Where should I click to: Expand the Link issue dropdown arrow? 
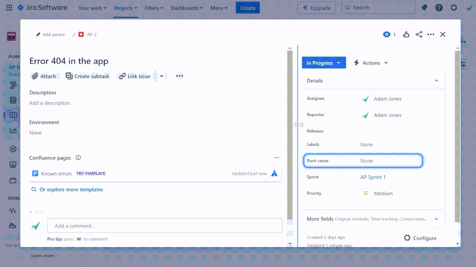click(162, 76)
